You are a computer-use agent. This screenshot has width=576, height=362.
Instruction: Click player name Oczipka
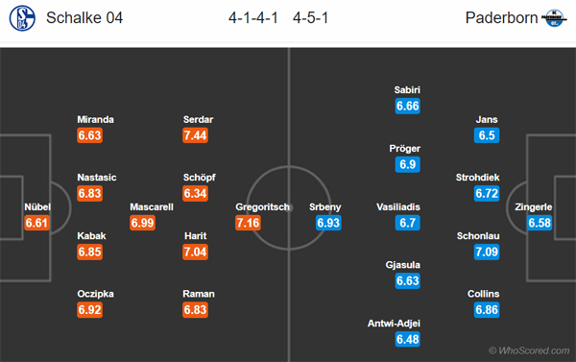[x=95, y=294]
